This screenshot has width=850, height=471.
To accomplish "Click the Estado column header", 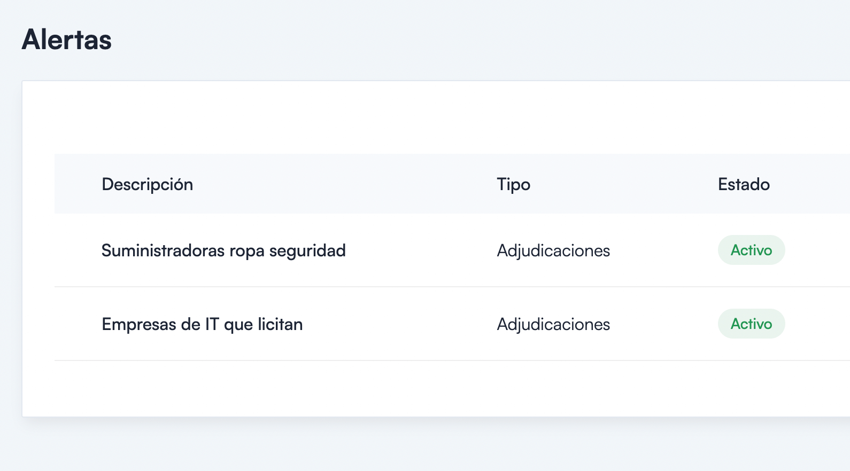I will click(x=744, y=184).
